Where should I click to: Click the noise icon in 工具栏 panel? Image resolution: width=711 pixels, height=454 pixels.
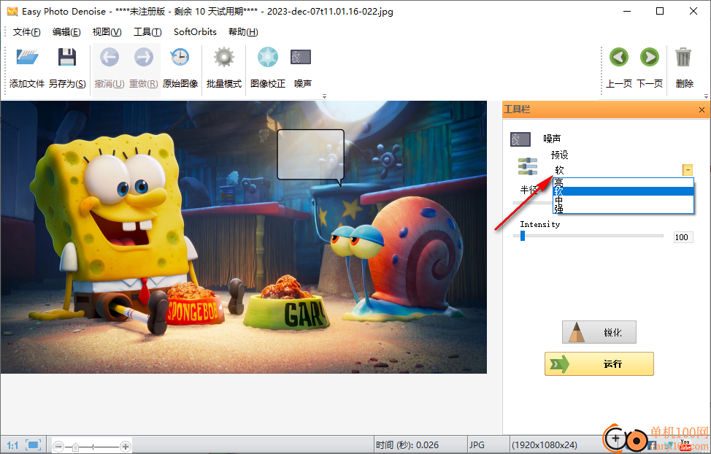520,139
